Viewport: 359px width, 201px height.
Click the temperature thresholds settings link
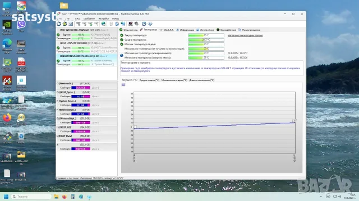245,35
